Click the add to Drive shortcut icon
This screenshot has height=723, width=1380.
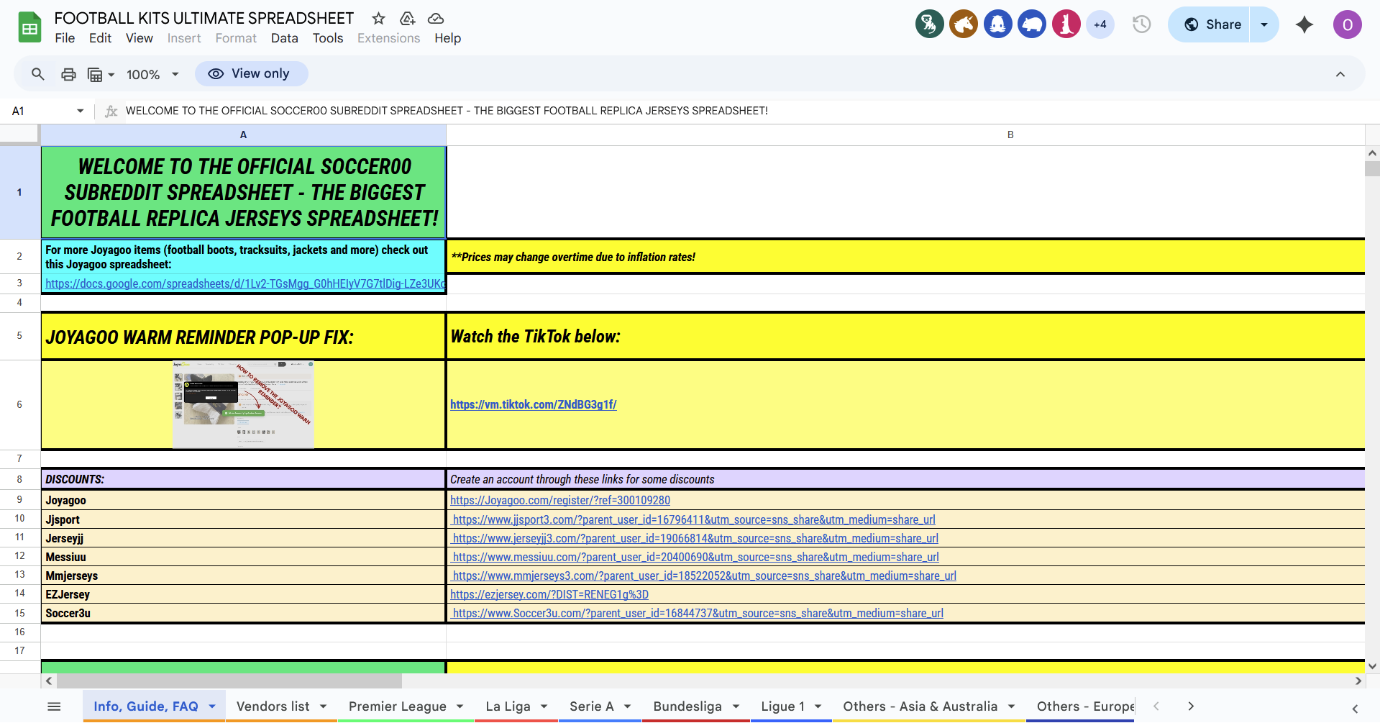408,19
